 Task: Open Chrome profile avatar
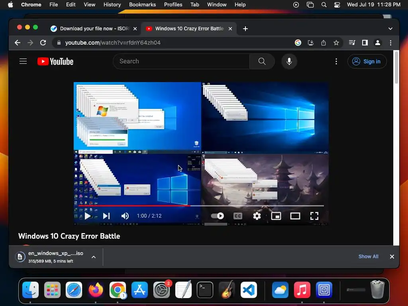pos(378,43)
